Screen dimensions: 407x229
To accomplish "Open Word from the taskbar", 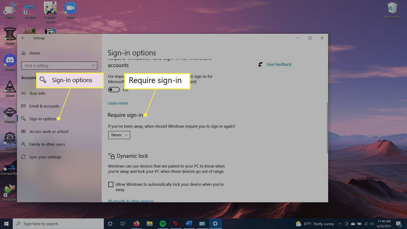I will 189,224.
